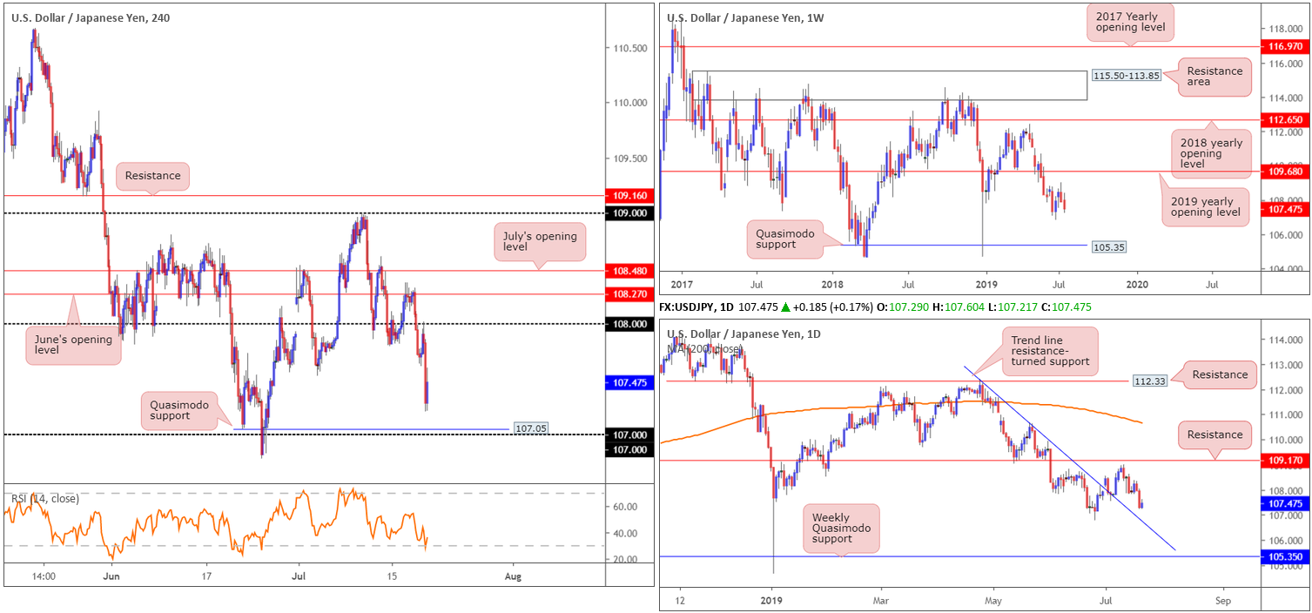This screenshot has height=613, width=1312.
Task: Click the green up-arrow change indicator in the quote line
Action: [785, 307]
